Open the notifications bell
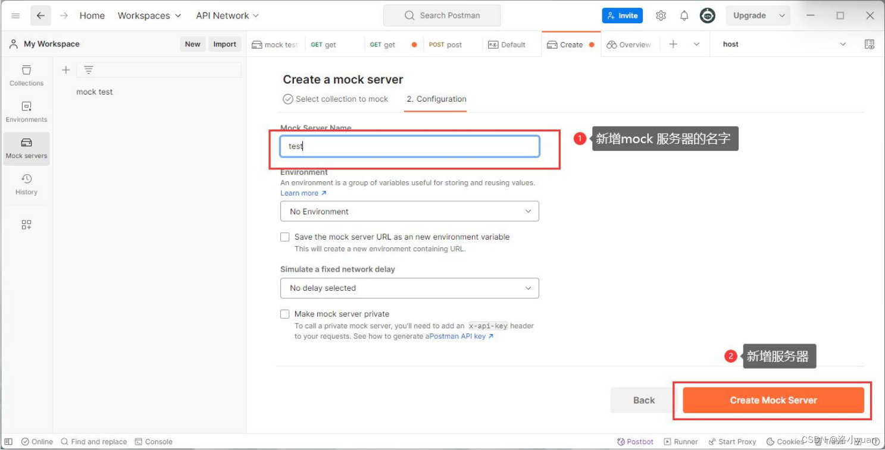 pos(684,15)
